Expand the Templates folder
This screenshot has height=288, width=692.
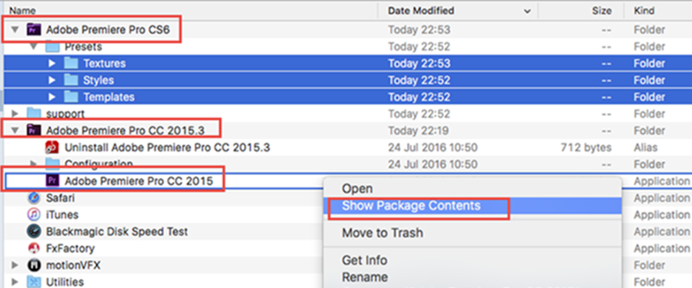click(52, 96)
